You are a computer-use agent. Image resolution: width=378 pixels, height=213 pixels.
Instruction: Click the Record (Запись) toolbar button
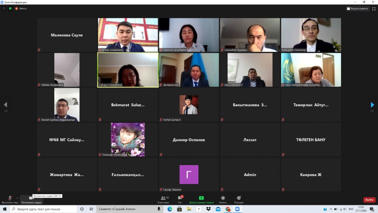click(223, 199)
